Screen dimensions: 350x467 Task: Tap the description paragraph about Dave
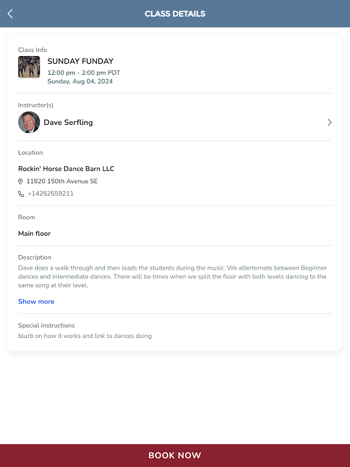(172, 277)
